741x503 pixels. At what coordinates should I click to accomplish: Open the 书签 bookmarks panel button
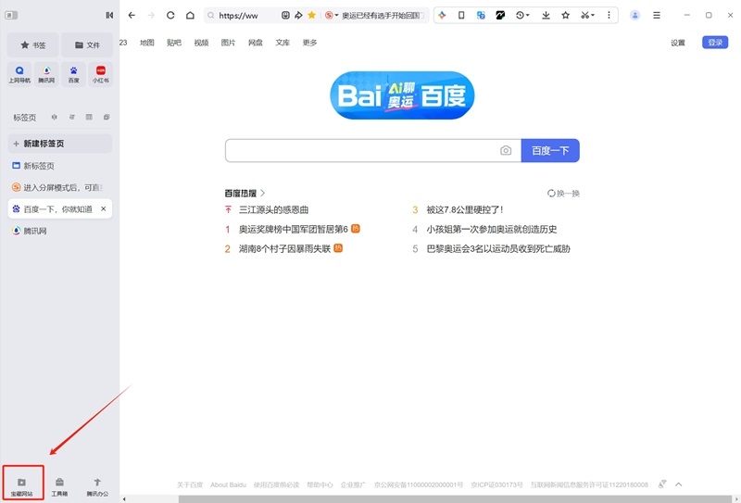click(33, 44)
